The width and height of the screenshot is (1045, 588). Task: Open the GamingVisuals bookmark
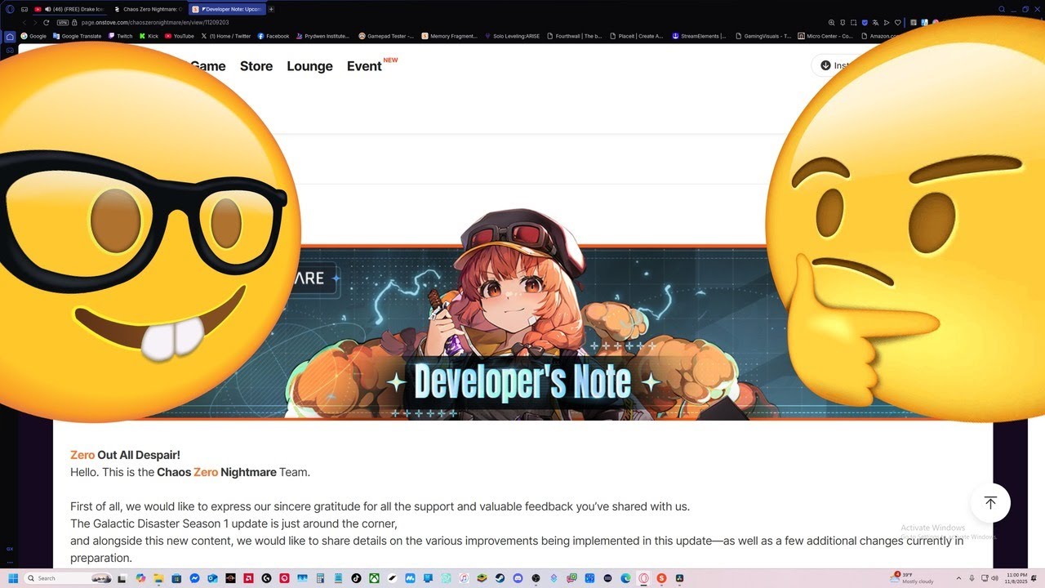pos(764,36)
